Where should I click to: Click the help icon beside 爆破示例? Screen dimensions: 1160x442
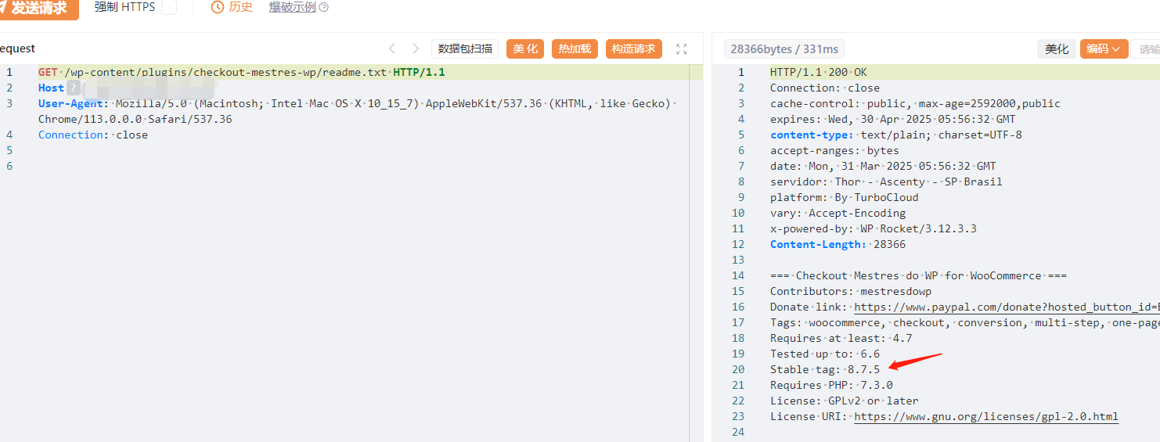324,7
